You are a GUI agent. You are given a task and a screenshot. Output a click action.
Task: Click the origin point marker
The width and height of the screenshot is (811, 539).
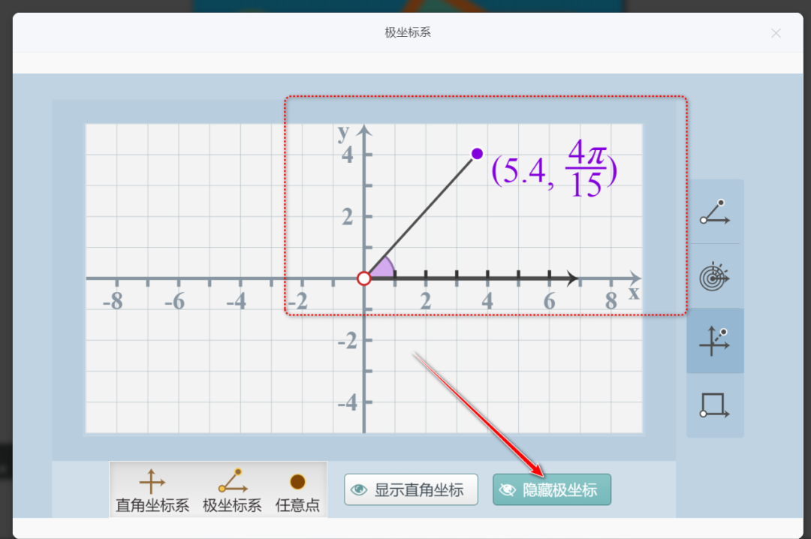pyautogui.click(x=364, y=278)
